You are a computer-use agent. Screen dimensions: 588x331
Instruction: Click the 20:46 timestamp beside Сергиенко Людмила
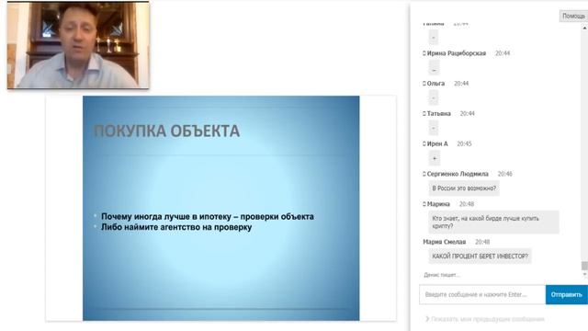504,174
